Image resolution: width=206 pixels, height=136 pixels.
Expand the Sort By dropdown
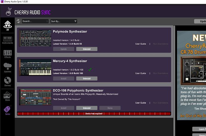64,21
